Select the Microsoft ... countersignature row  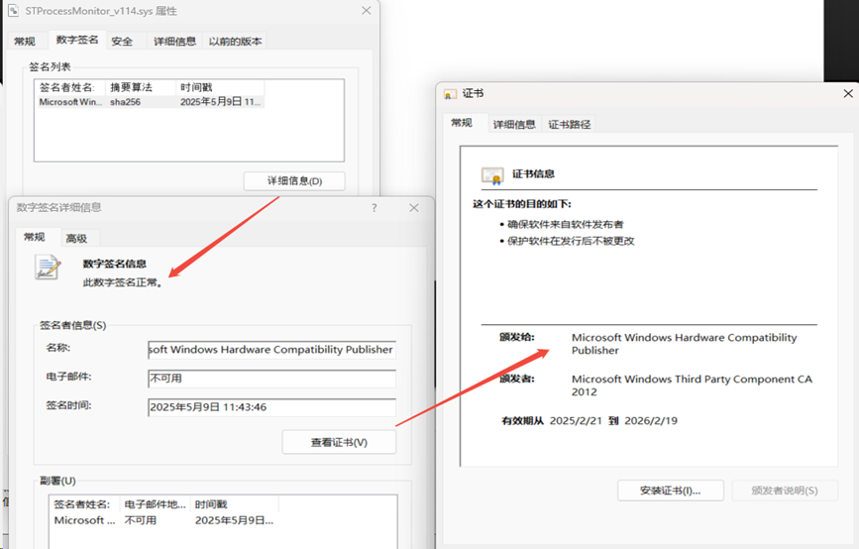click(x=164, y=520)
